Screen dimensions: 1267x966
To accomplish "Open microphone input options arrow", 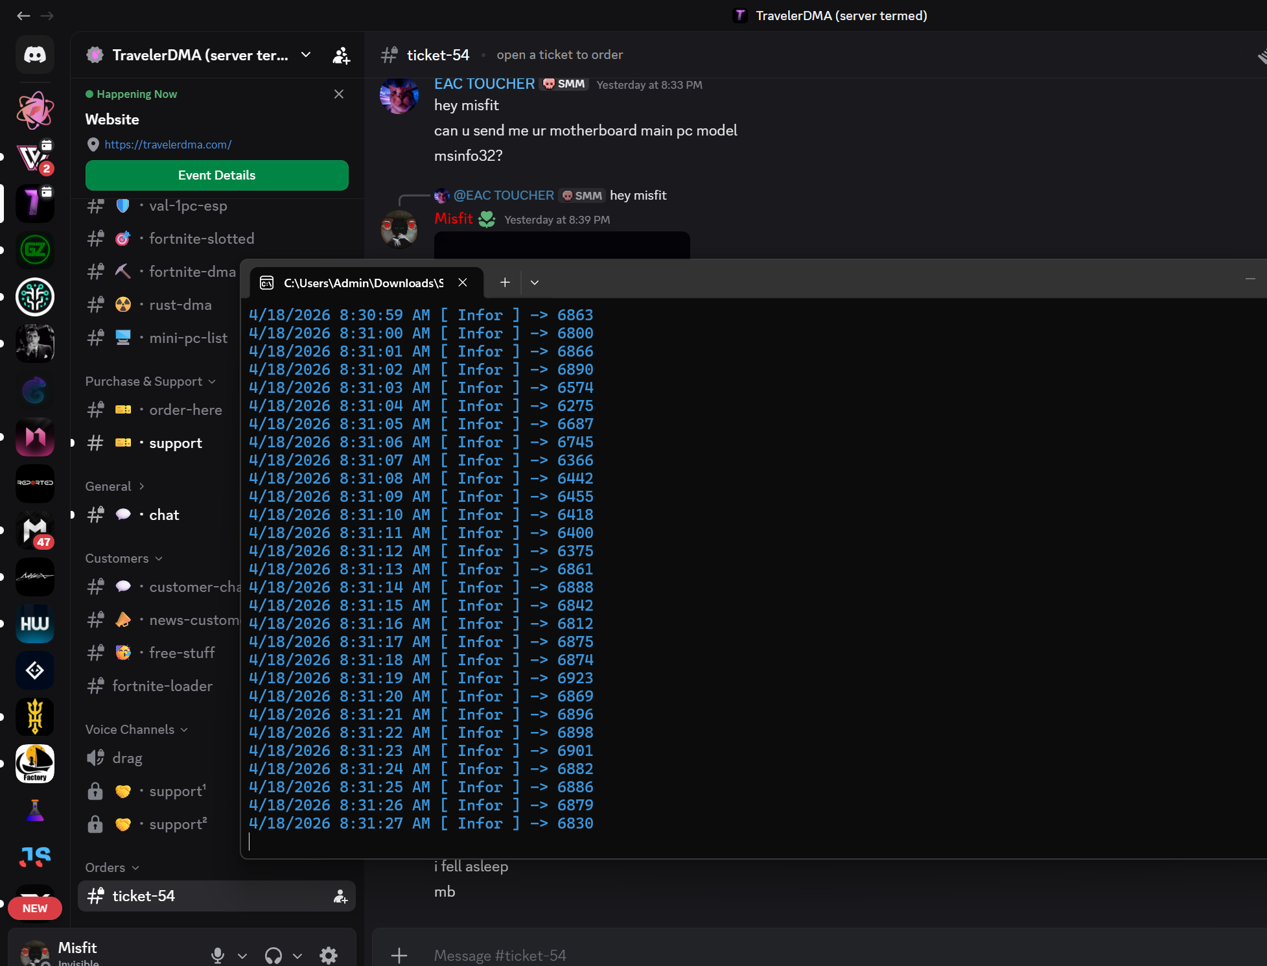I will tap(242, 956).
